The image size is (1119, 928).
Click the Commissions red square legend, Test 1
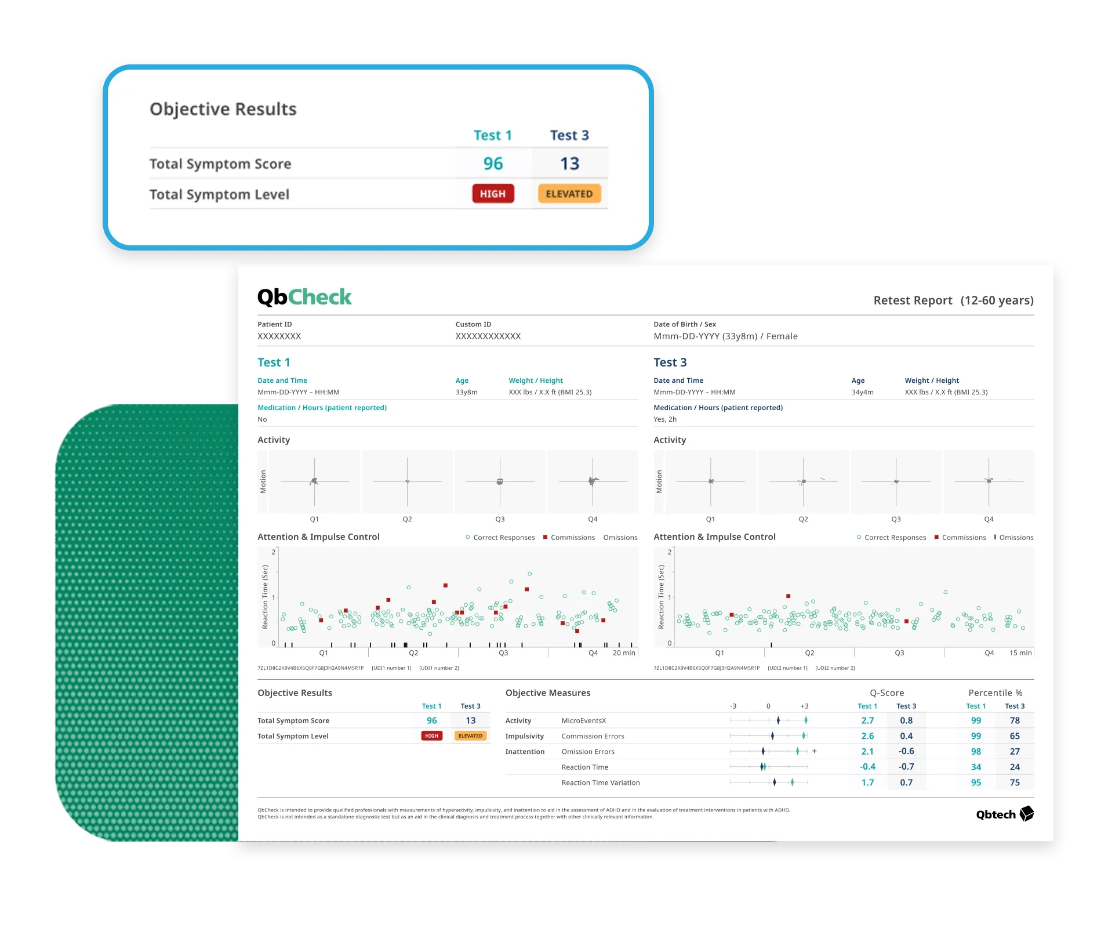click(545, 537)
